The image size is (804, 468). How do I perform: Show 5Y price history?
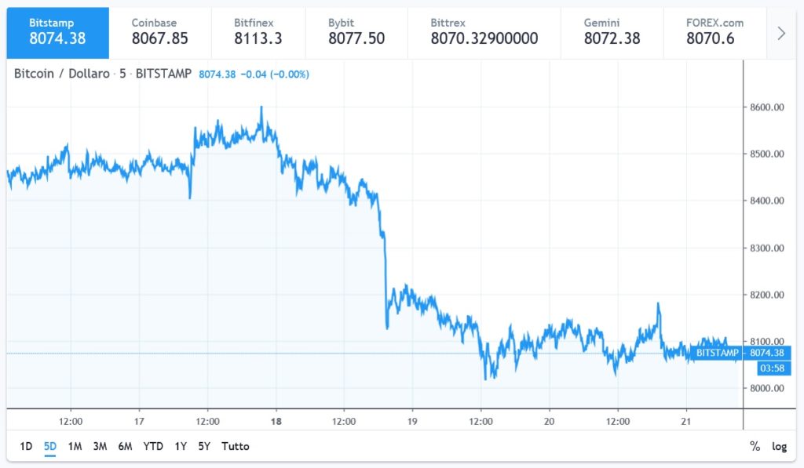coord(204,446)
